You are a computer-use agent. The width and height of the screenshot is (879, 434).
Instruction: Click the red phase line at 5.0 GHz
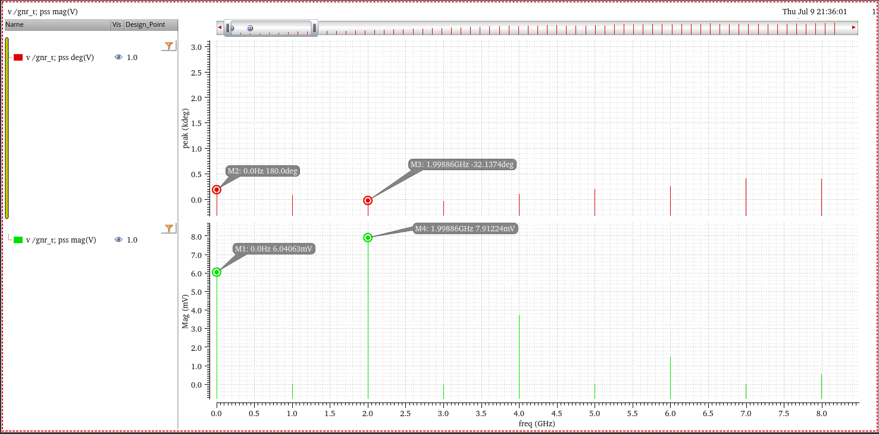pyautogui.click(x=595, y=202)
